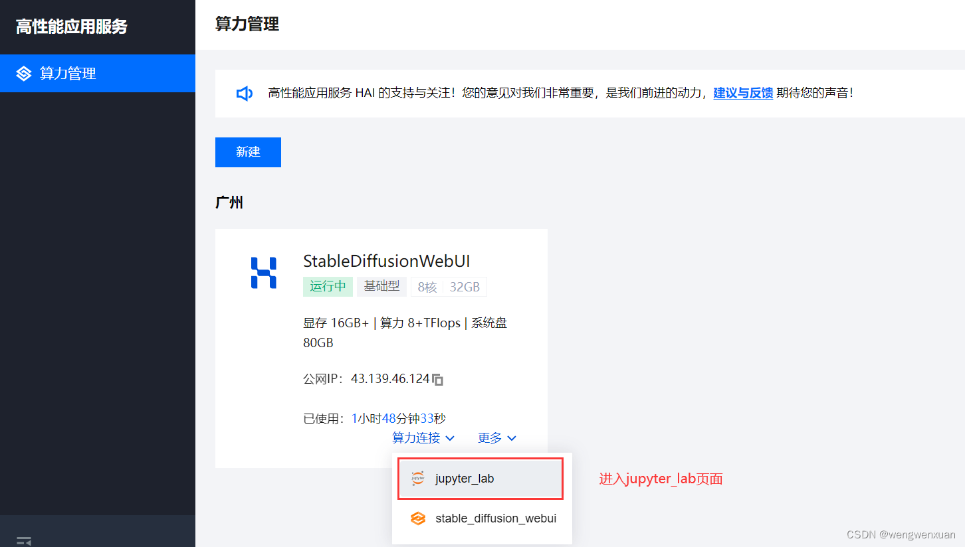Select the IP address 43.139.46.124
The width and height of the screenshot is (965, 547).
(390, 379)
